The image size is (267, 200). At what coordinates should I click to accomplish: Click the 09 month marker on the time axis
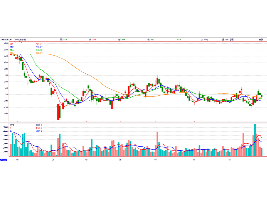(x=230, y=160)
